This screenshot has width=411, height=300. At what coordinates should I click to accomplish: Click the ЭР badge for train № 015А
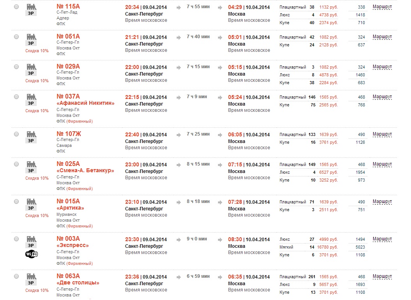[x=31, y=208]
